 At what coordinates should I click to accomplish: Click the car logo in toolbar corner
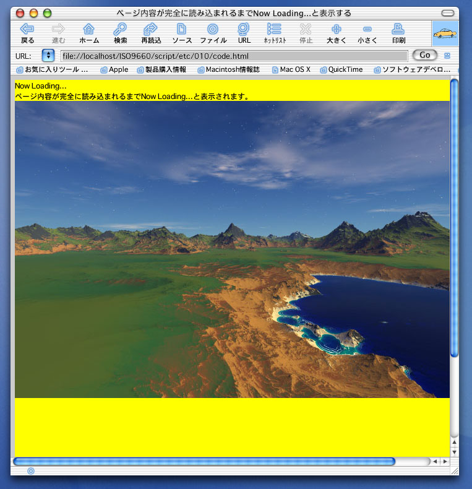tap(445, 33)
